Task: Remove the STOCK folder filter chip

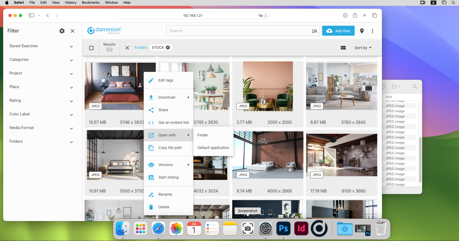Action: [168, 47]
